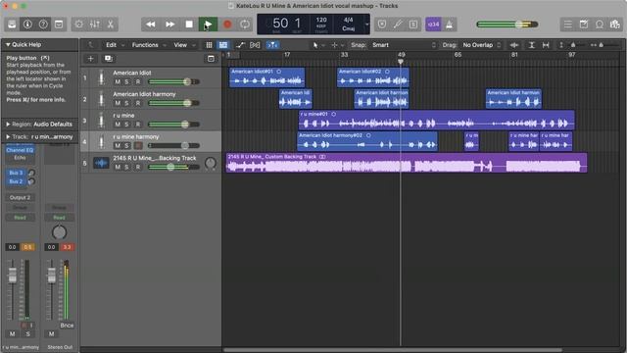Viewport: 627px width, 353px height.
Task: Click the green Read automation button on left strip
Action: (20, 218)
